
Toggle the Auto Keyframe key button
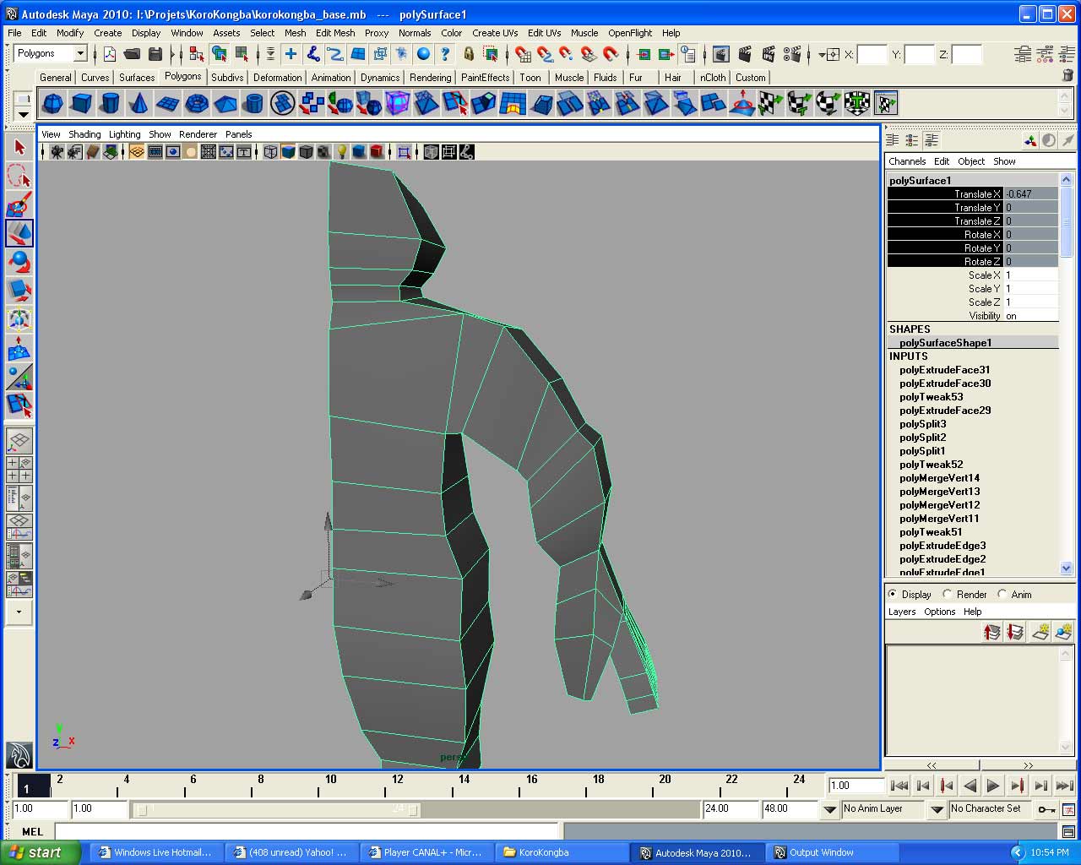click(1046, 809)
